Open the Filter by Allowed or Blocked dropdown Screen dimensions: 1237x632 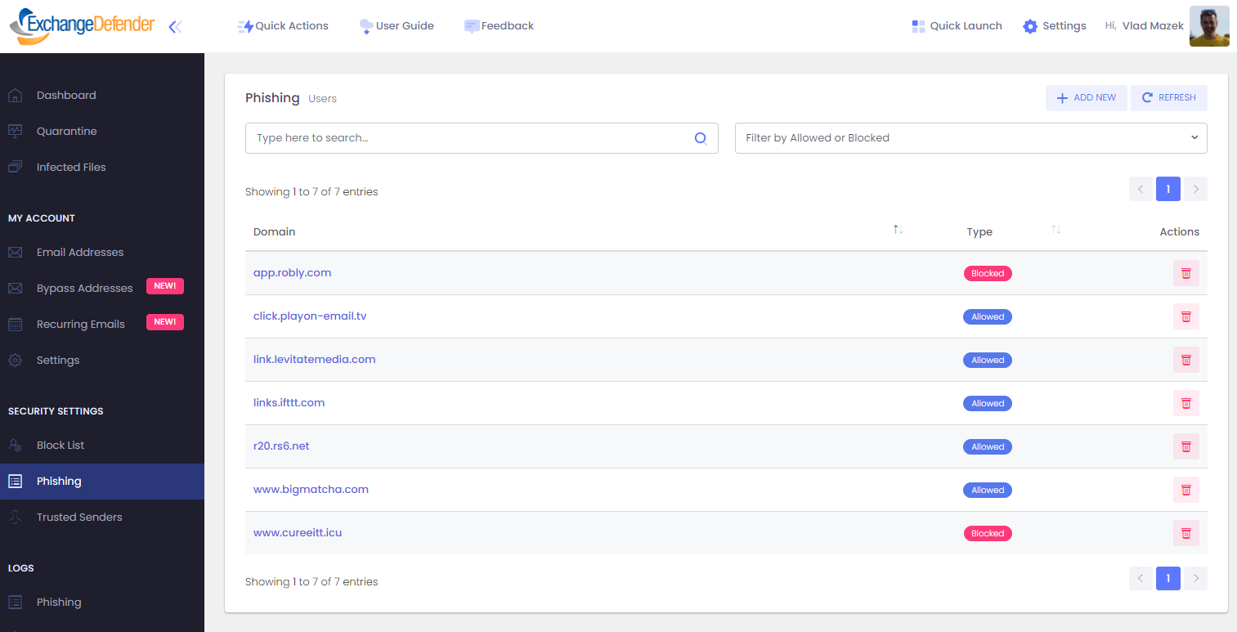point(970,137)
